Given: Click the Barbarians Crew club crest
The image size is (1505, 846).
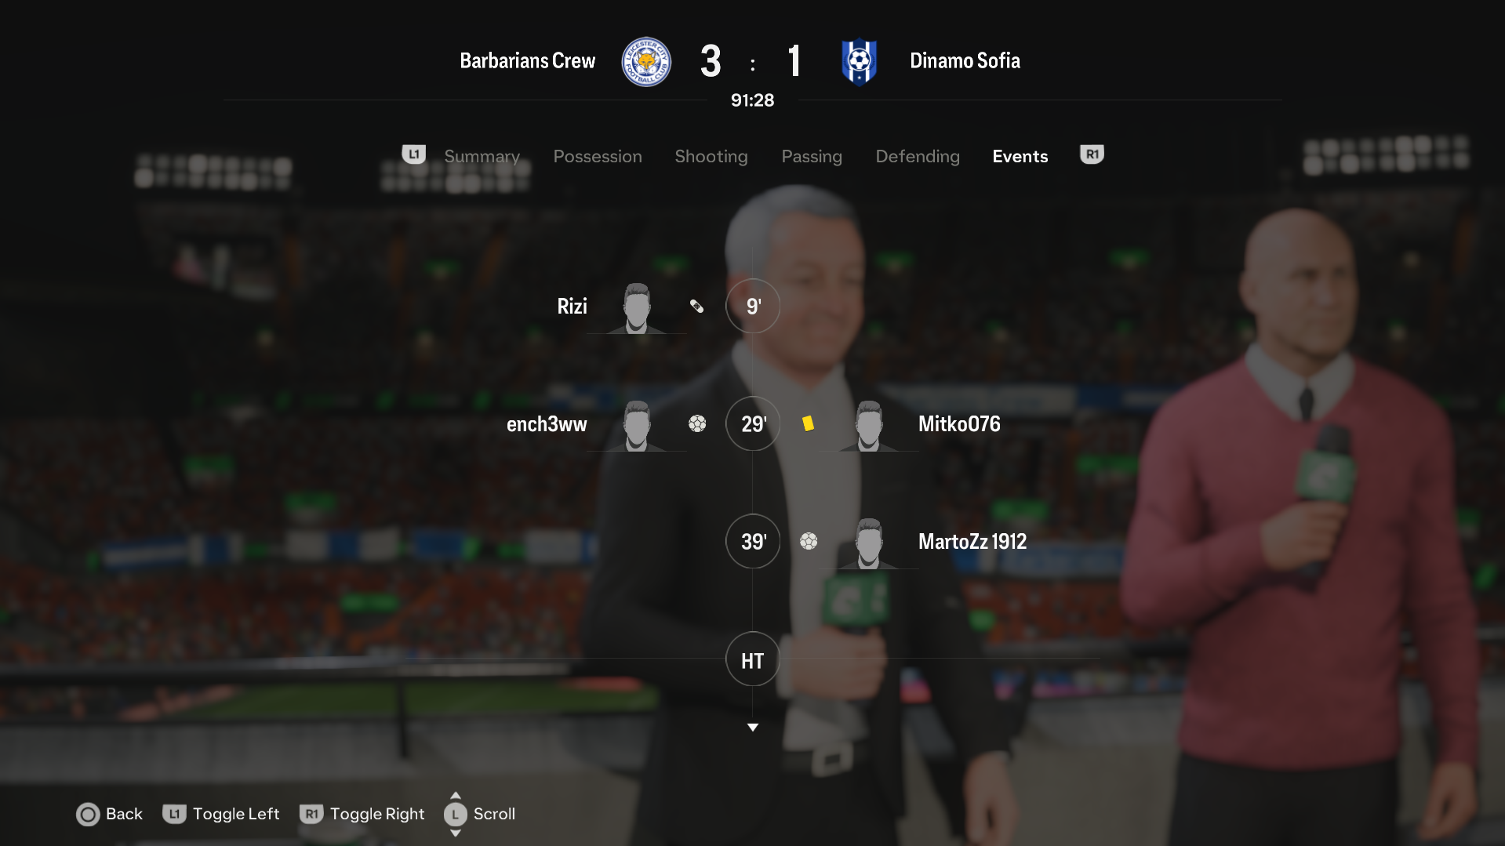Looking at the screenshot, I should pos(646,61).
